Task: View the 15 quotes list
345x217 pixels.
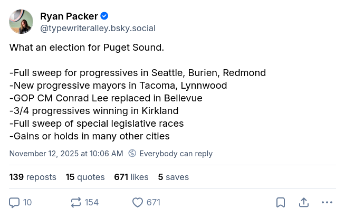Action: point(85,177)
